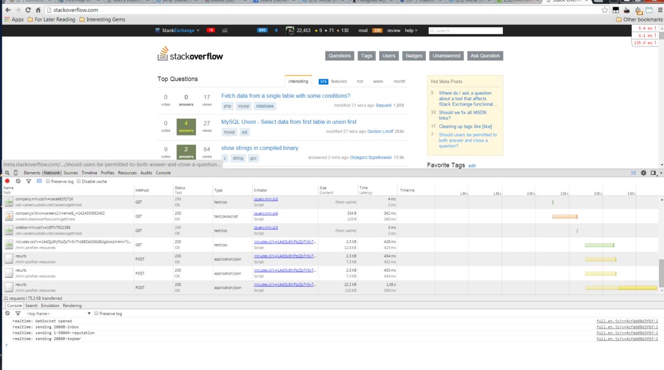Open the For Later Reading bookmarks folder
Viewport: 664px width, 370px height.
click(x=51, y=19)
